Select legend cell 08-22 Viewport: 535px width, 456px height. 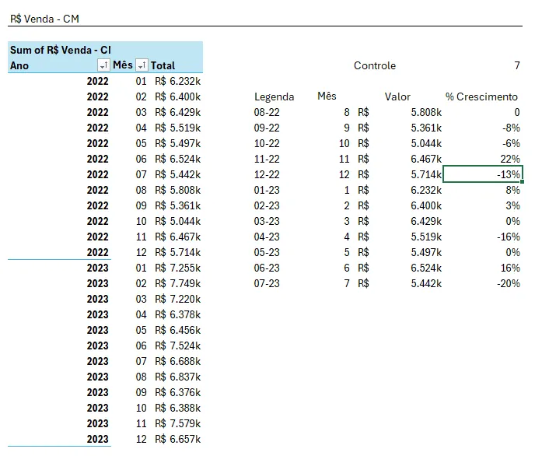(x=267, y=112)
